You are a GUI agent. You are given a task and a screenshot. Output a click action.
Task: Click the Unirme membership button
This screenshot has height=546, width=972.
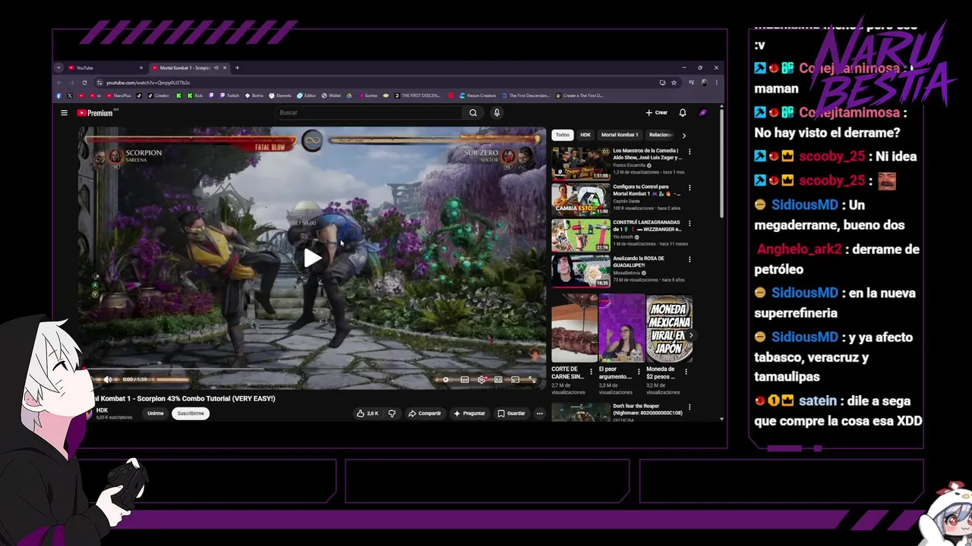(155, 413)
